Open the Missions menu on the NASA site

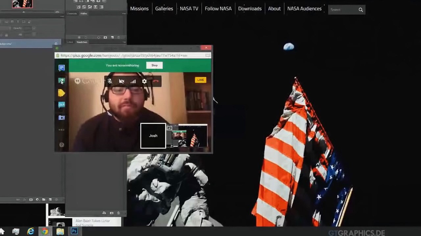(139, 9)
